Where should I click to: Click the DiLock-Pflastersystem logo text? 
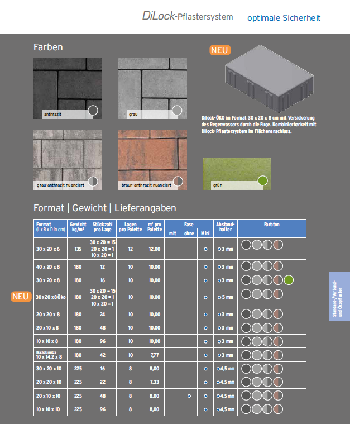(x=187, y=17)
